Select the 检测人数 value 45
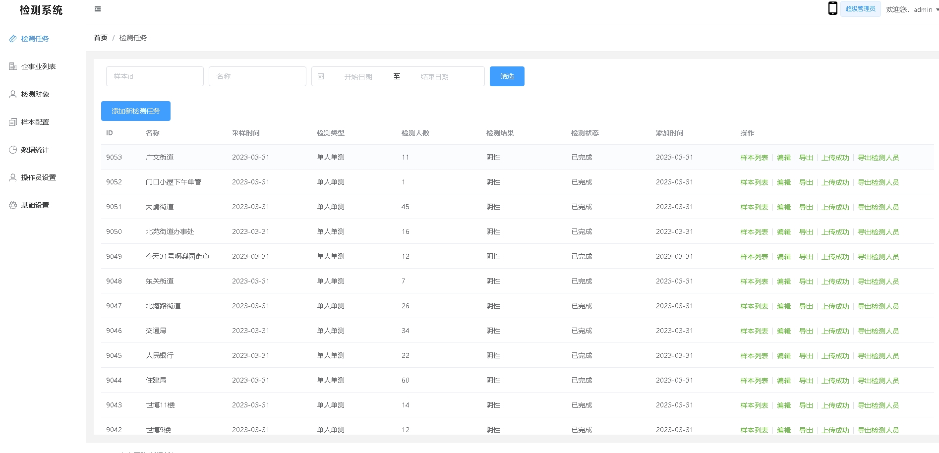This screenshot has height=453, width=939. coord(406,207)
